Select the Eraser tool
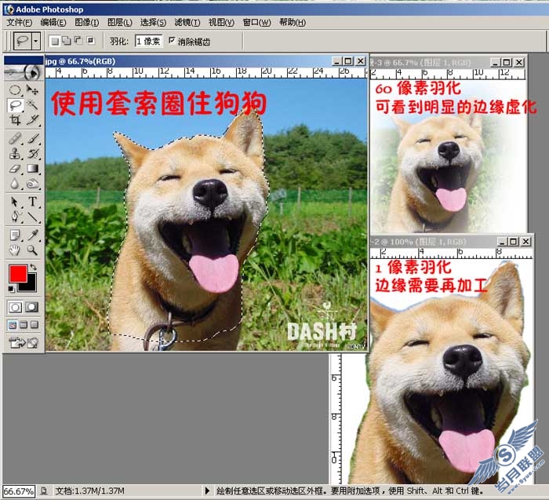549x500 pixels. (x=15, y=169)
